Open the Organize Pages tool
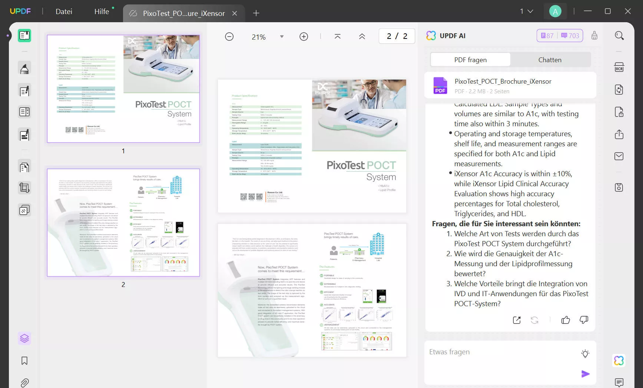 coord(24,167)
